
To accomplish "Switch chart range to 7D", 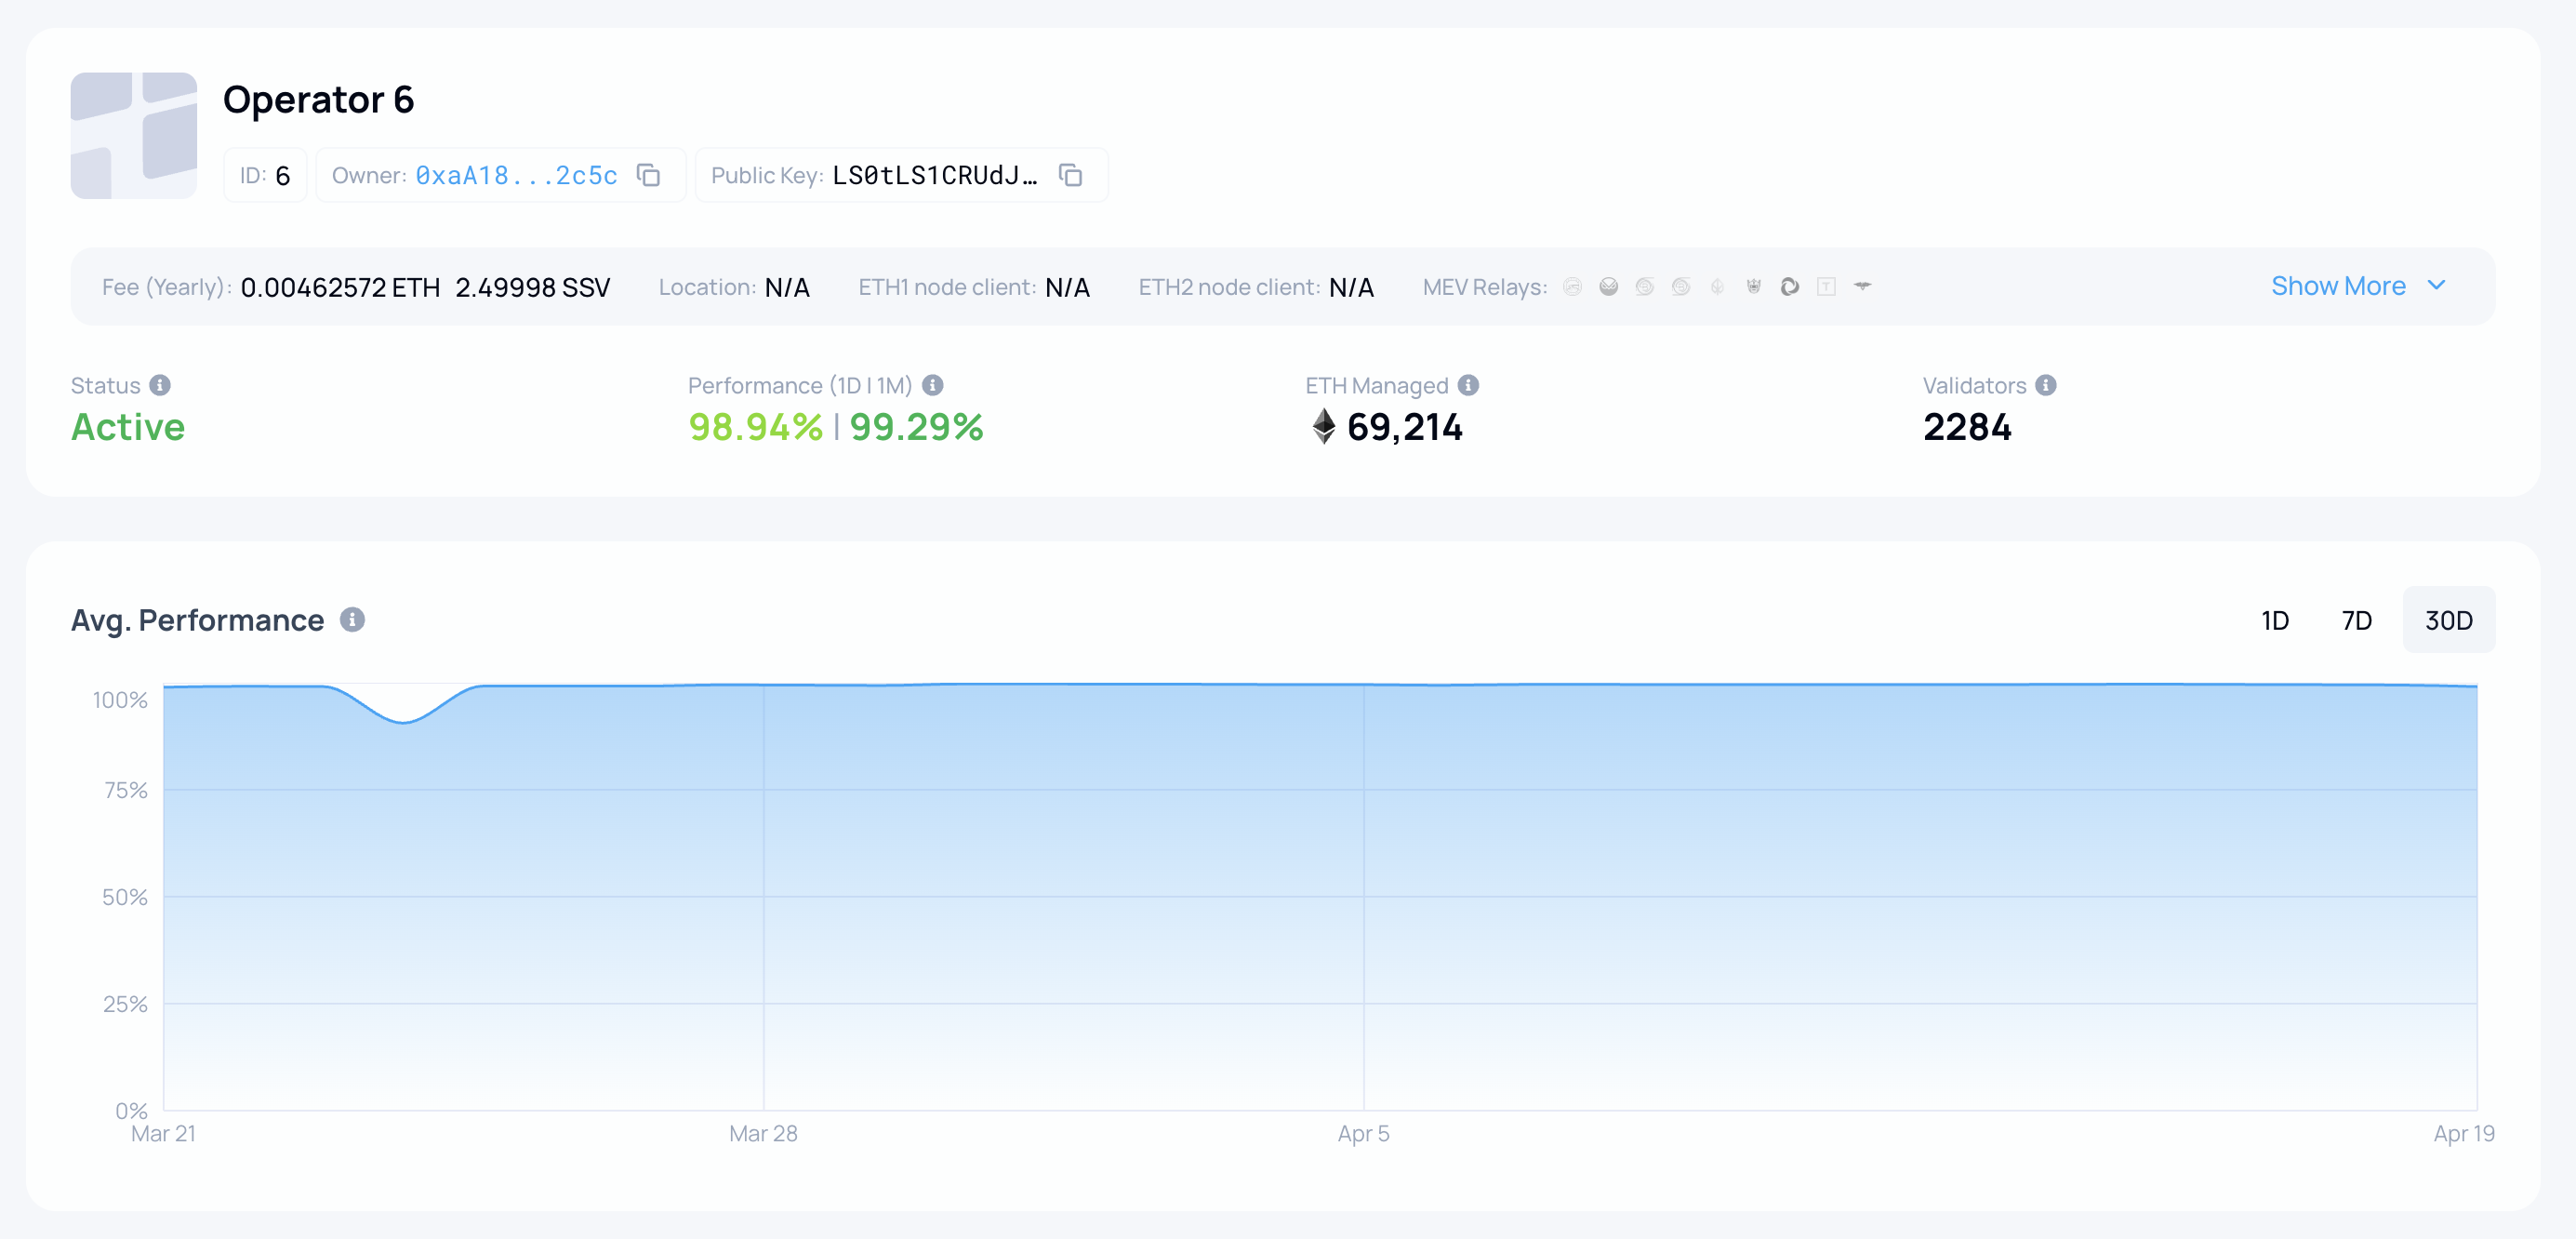I will [2356, 620].
